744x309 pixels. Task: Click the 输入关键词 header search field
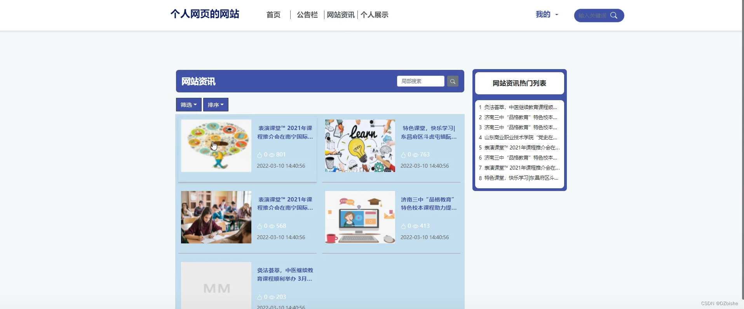tap(592, 16)
